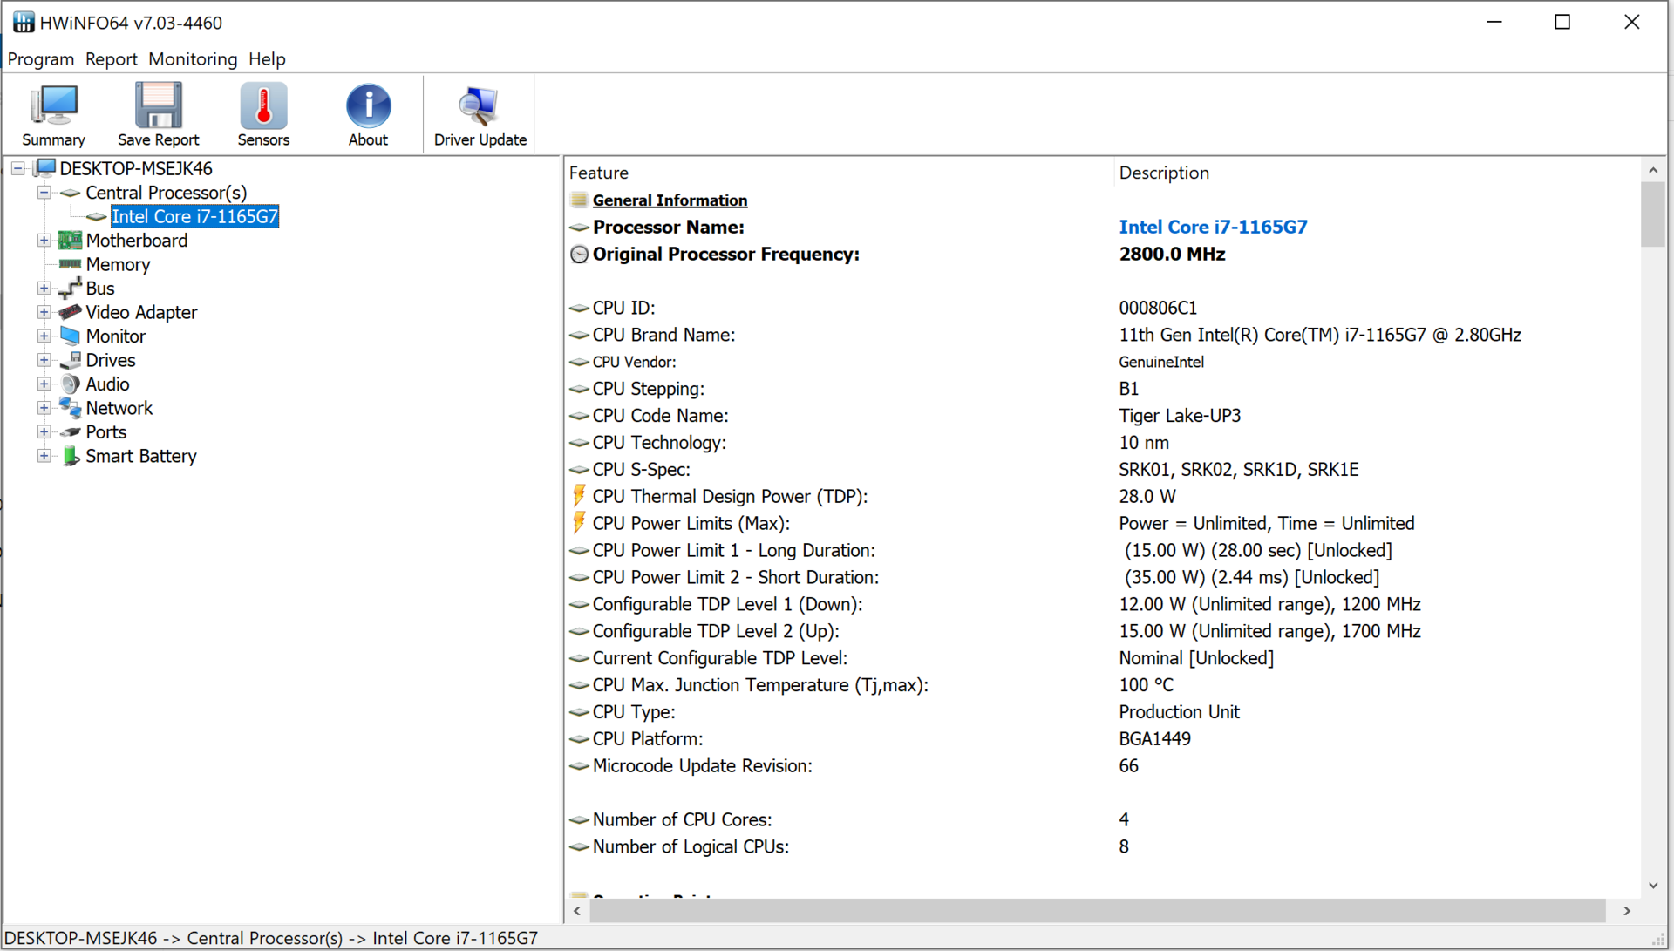Select Video Adapter in the tree
This screenshot has width=1674, height=951.
141,312
